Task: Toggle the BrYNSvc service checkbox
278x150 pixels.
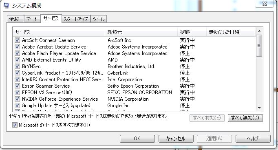Action: pyautogui.click(x=17, y=66)
